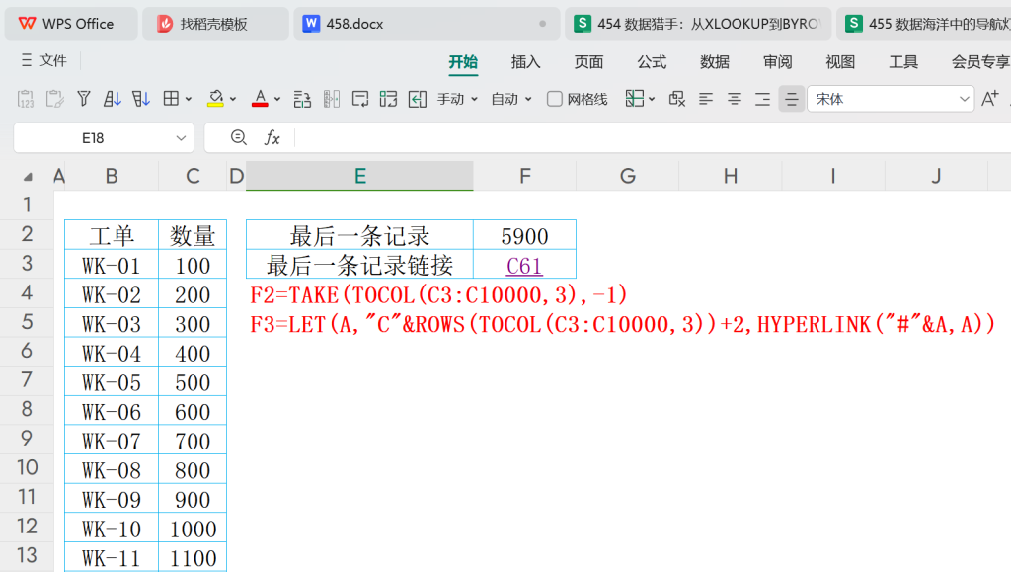The width and height of the screenshot is (1011, 572).
Task: Select row 5 header
Action: click(27, 322)
